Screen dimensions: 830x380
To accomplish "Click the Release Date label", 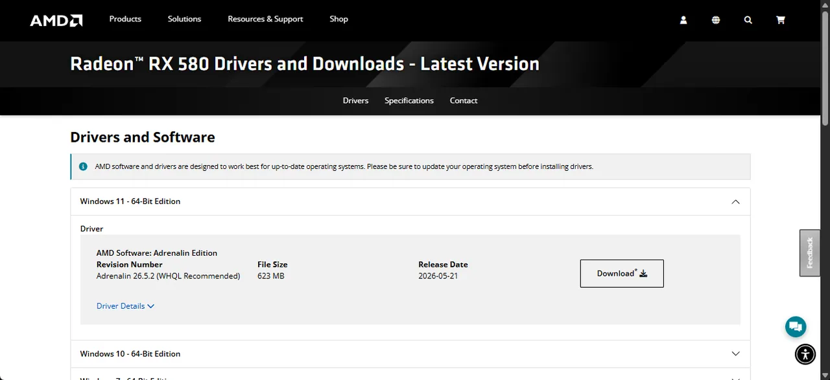I will coord(443,265).
